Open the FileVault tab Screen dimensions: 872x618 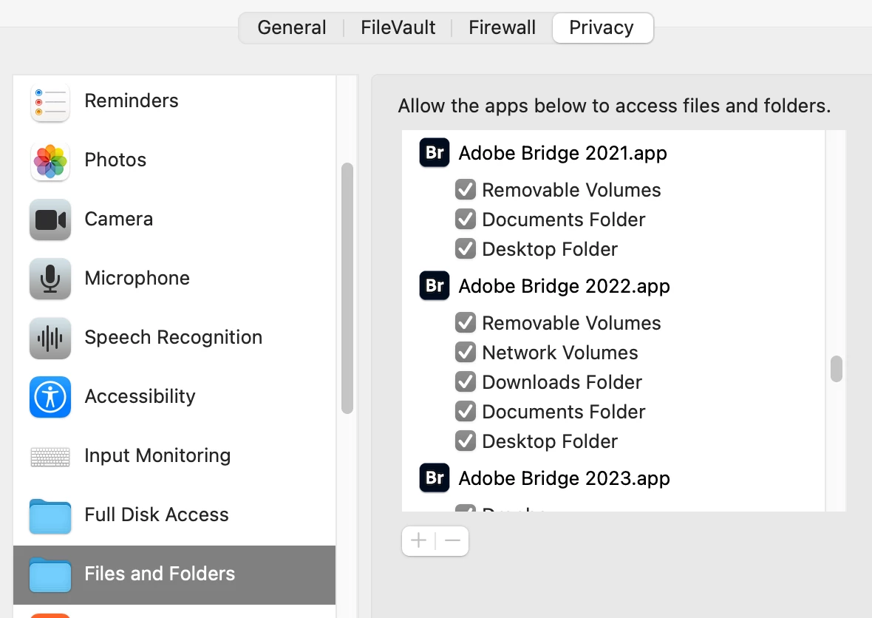[398, 27]
